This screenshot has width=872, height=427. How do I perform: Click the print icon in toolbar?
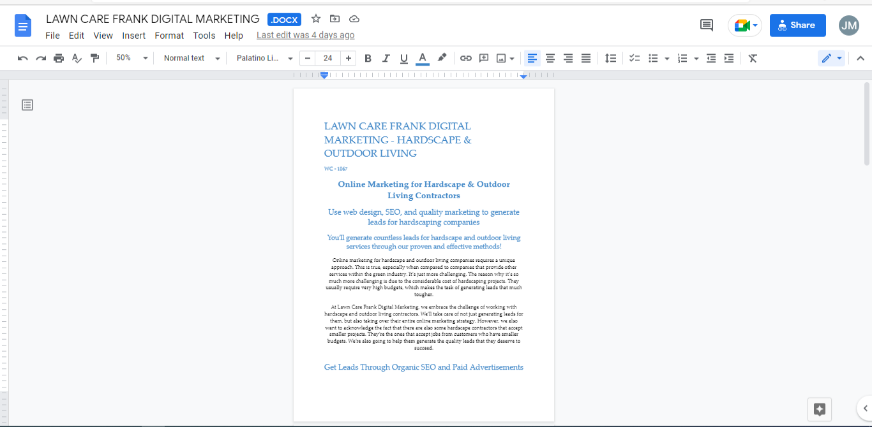pos(59,58)
